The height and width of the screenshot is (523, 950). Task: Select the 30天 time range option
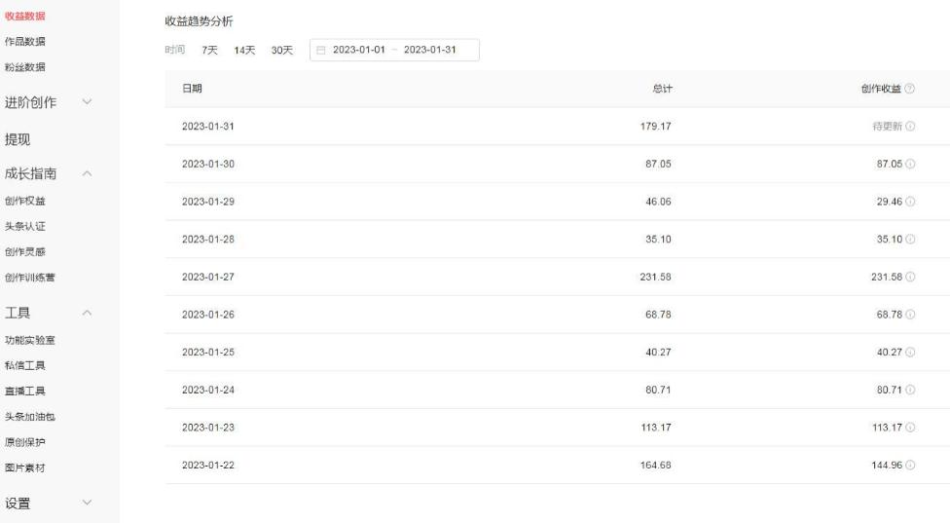click(x=281, y=51)
